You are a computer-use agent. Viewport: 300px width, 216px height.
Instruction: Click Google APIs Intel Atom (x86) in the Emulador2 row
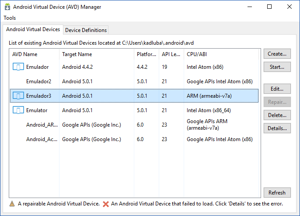[x=220, y=81]
